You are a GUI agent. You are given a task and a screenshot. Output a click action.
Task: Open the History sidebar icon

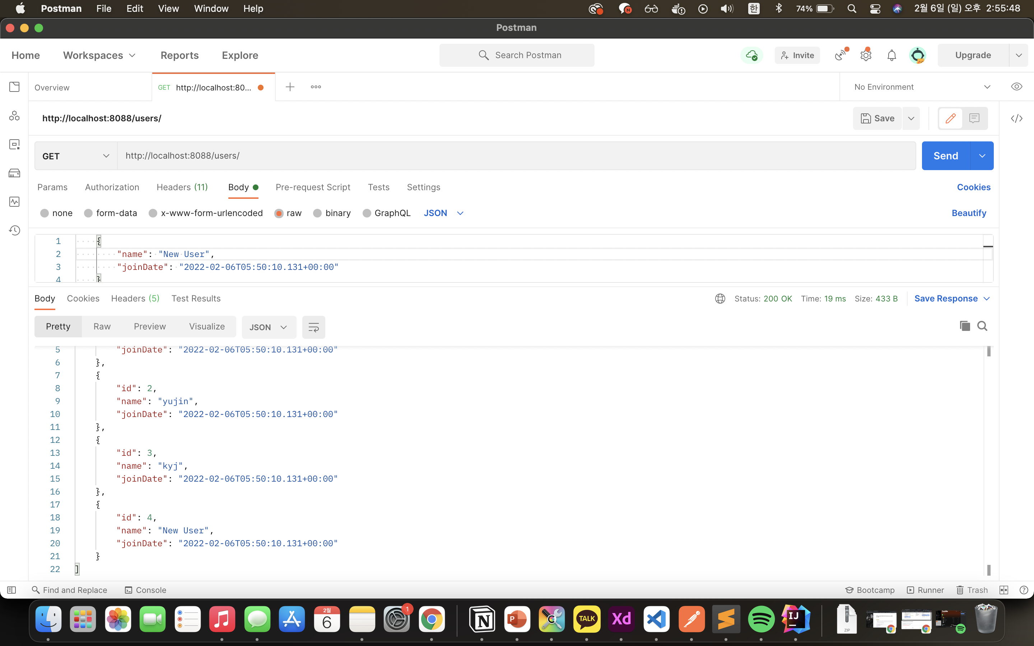click(14, 230)
